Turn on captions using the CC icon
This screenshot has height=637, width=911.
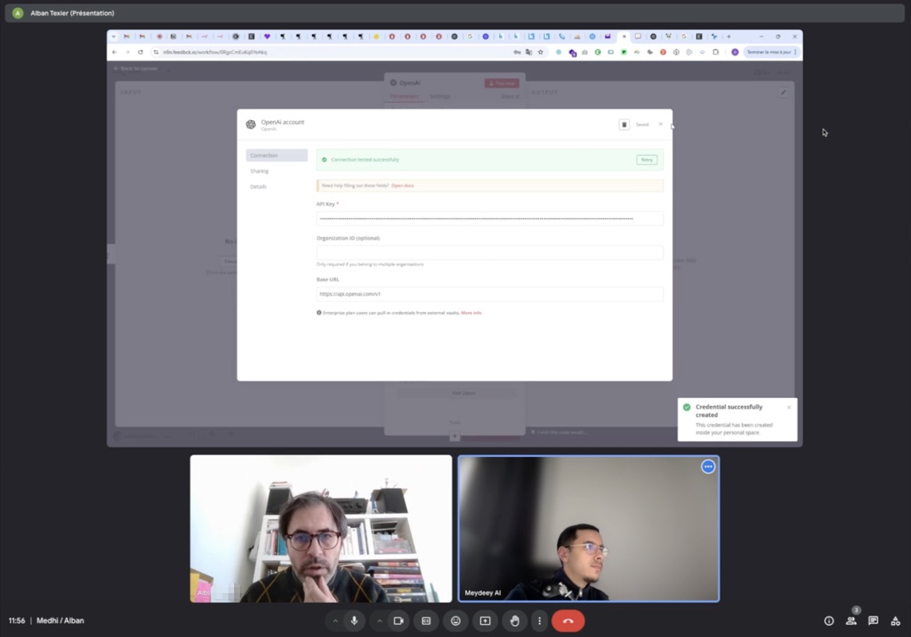(x=426, y=620)
